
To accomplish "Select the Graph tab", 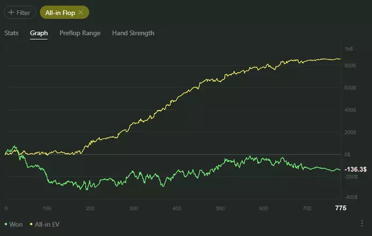I will (39, 33).
